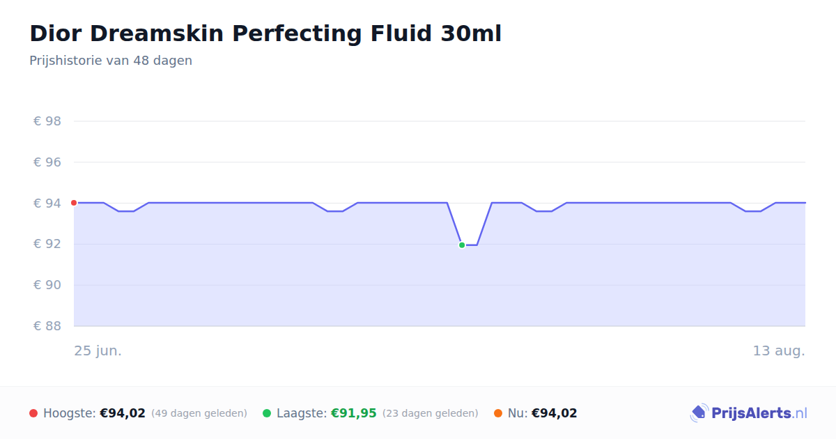
Task: Click the € 94 axis label
Action: pos(47,203)
